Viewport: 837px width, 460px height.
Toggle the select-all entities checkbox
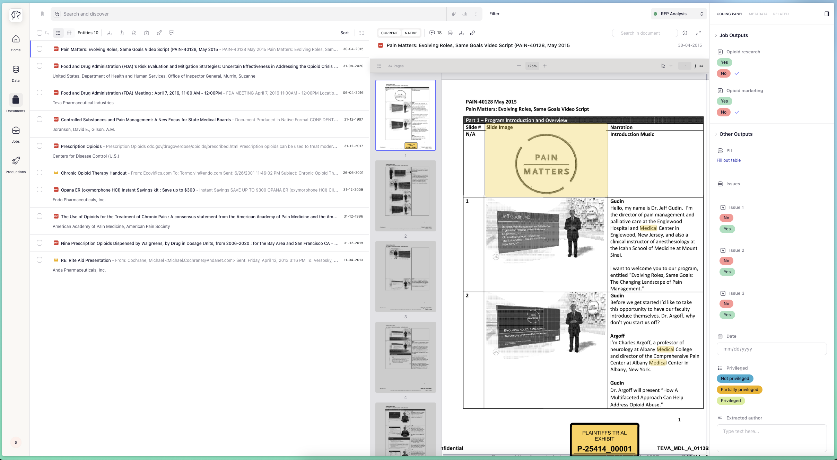point(40,33)
